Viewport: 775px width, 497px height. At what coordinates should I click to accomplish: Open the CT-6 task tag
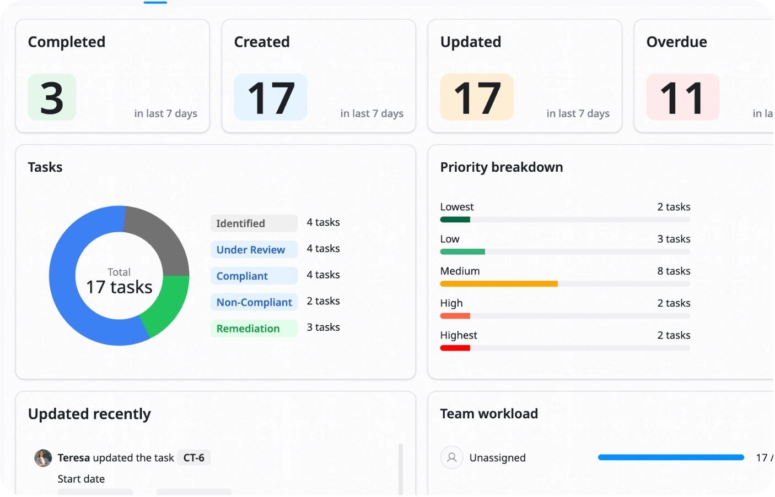[x=194, y=458]
